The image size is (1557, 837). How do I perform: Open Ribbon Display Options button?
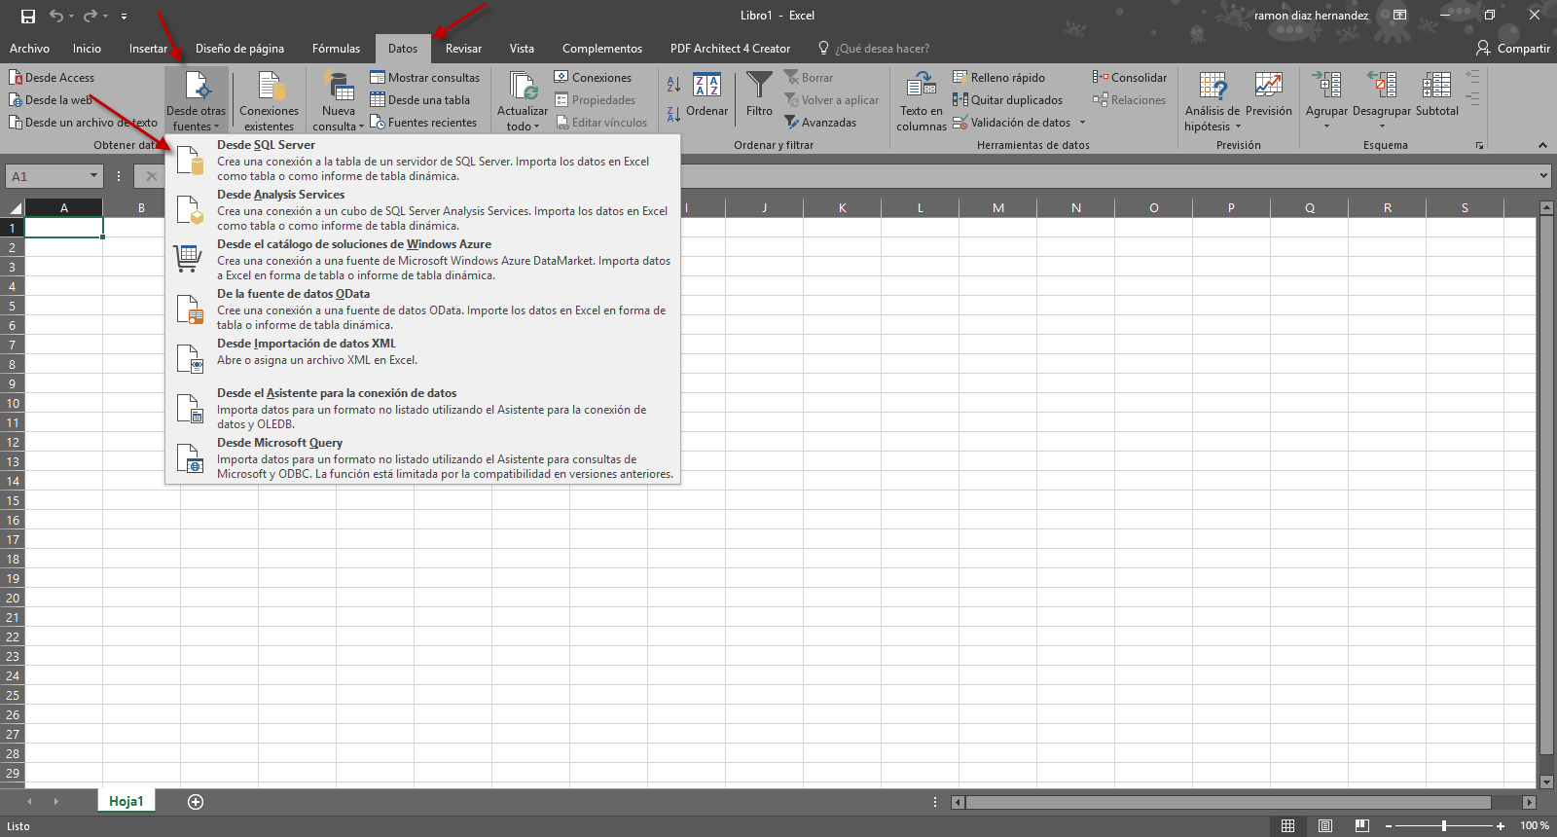click(x=1399, y=16)
